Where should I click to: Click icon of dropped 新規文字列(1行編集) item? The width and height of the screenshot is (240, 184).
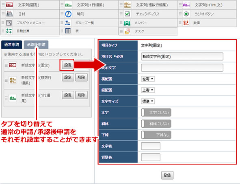(x=13, y=98)
